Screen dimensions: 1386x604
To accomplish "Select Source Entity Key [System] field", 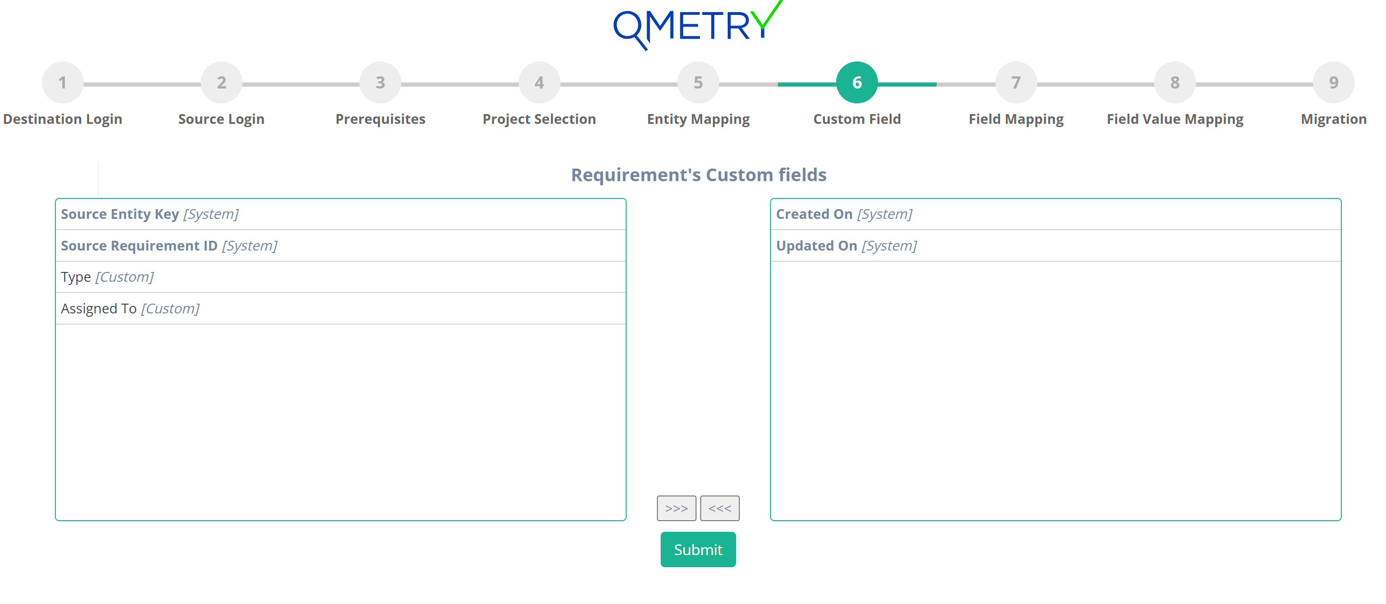I will point(341,214).
